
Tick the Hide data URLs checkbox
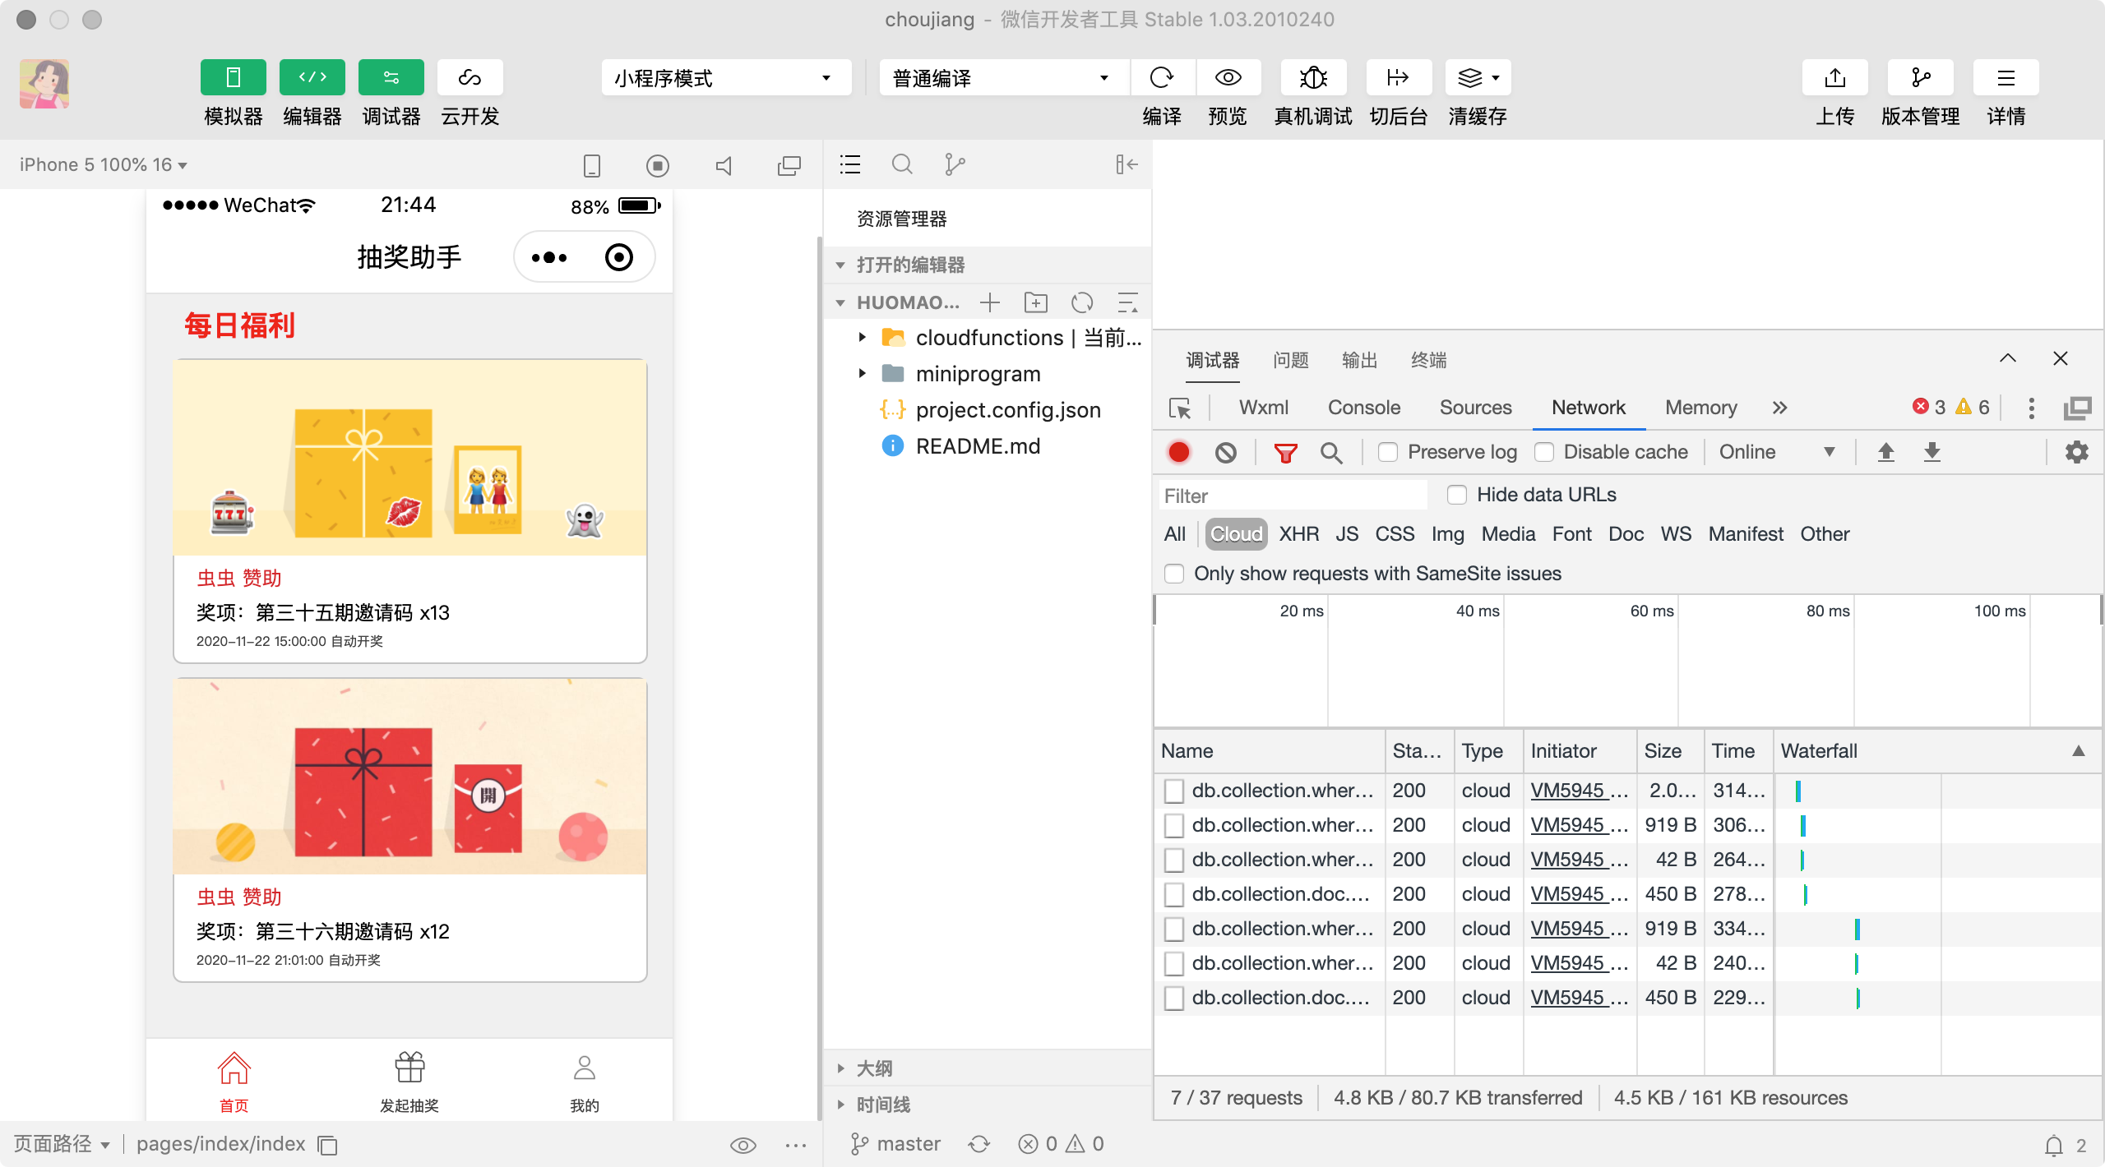pos(1457,495)
